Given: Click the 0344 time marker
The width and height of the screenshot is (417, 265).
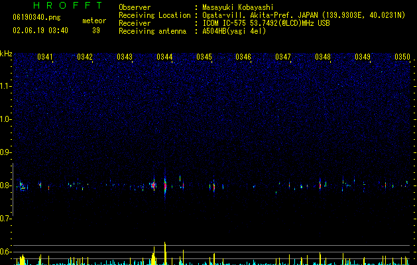Looking at the screenshot, I should pyautogui.click(x=164, y=57).
